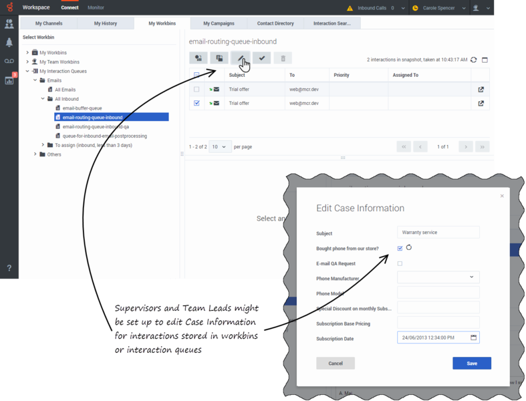Click the Subscription Base Pricing input field
This screenshot has width=526, height=401.
point(438,323)
